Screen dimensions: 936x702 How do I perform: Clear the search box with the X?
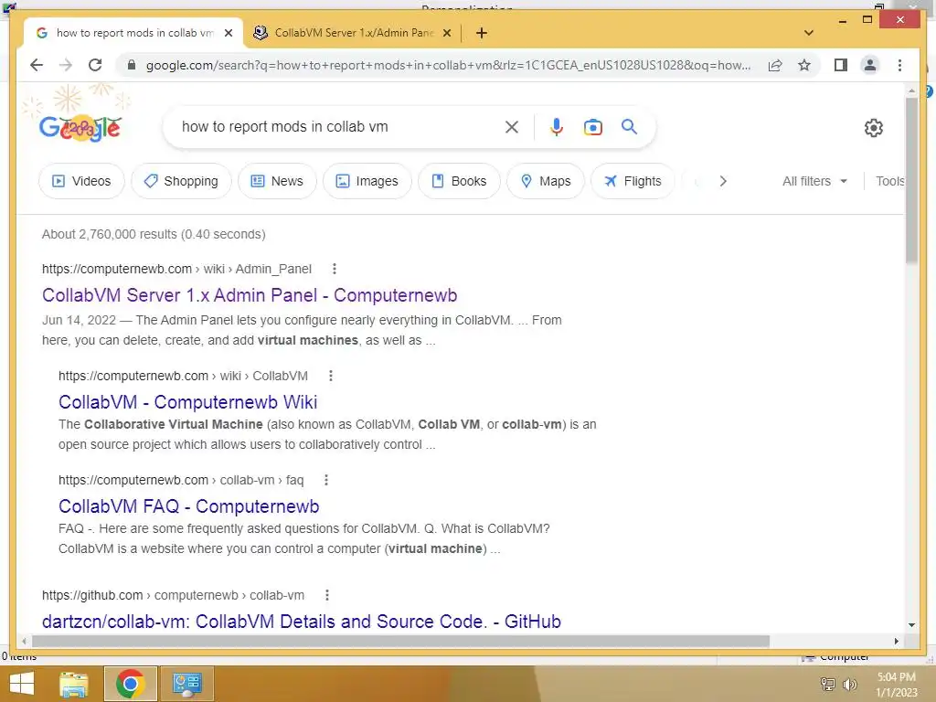coord(512,126)
